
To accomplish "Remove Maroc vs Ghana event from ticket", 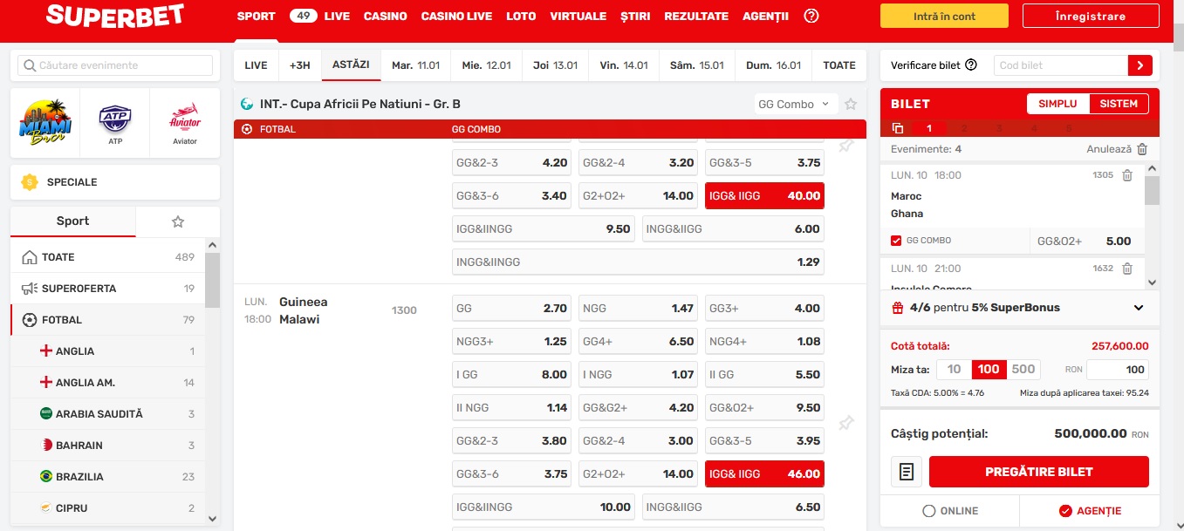I will tap(1127, 175).
